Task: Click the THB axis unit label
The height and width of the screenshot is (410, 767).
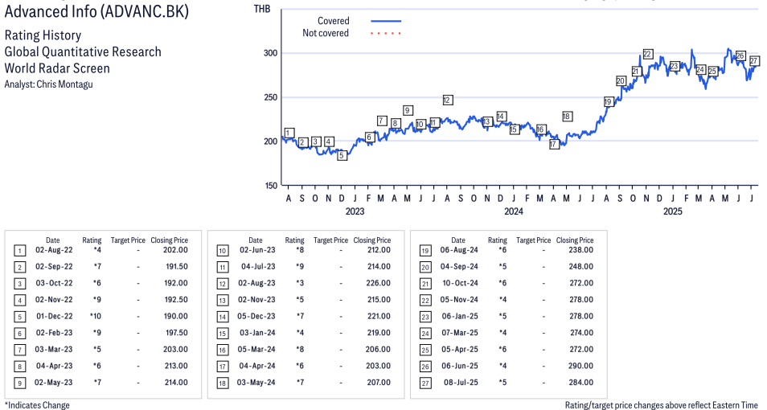Action: (x=262, y=8)
